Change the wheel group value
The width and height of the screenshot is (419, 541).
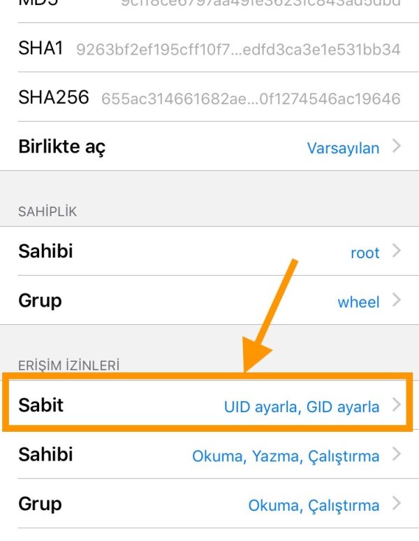click(358, 302)
